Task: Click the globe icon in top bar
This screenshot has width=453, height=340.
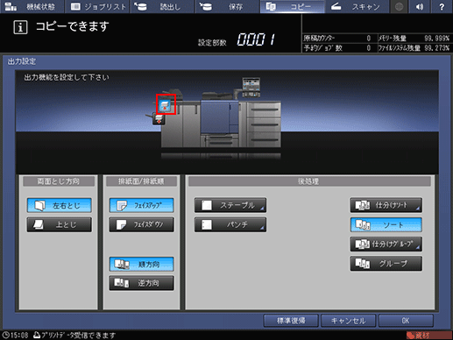Action: [400, 7]
